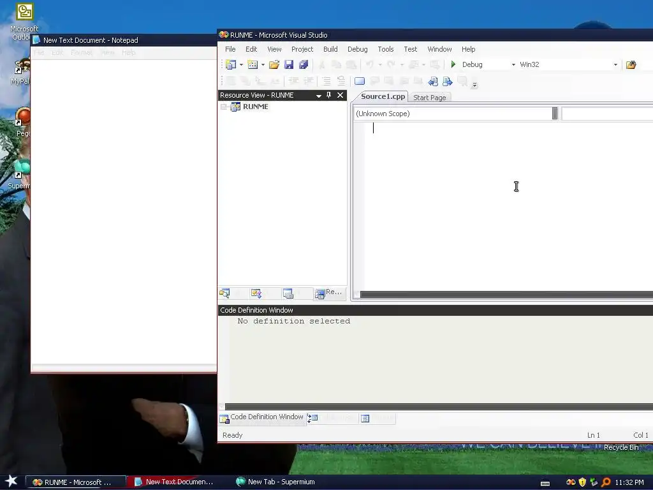Select the Source1.cpp editor tab
This screenshot has width=653, height=490.
[x=383, y=97]
